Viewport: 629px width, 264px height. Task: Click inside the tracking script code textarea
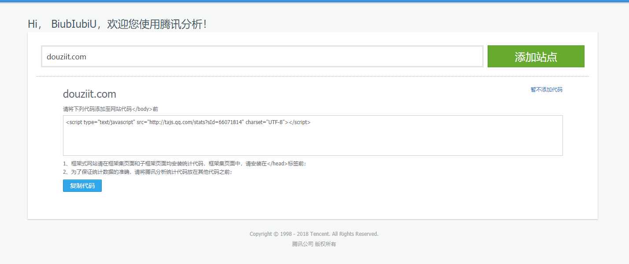(x=313, y=136)
